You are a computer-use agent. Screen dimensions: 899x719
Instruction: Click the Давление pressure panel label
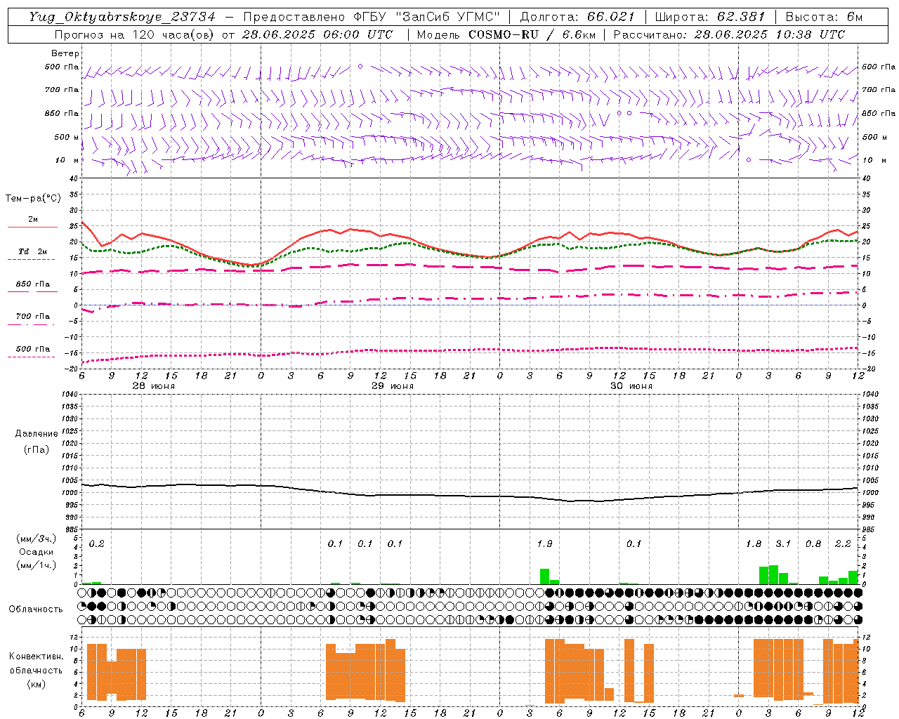pyautogui.click(x=37, y=434)
